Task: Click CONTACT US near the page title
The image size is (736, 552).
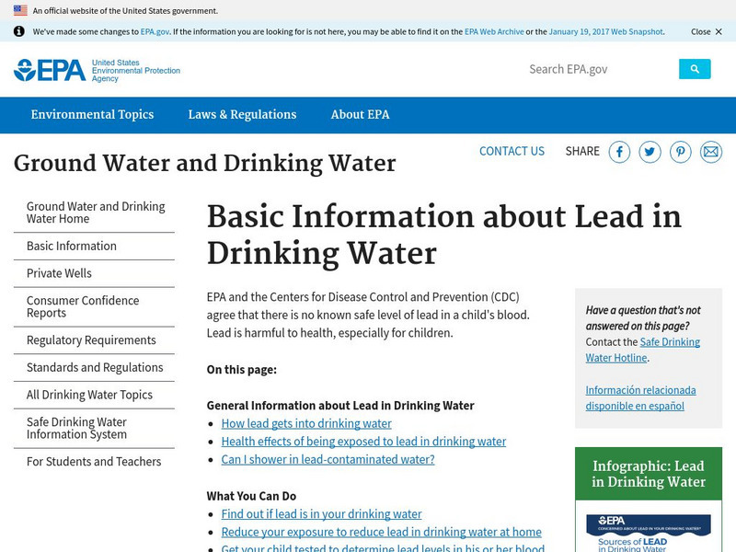Action: (512, 151)
